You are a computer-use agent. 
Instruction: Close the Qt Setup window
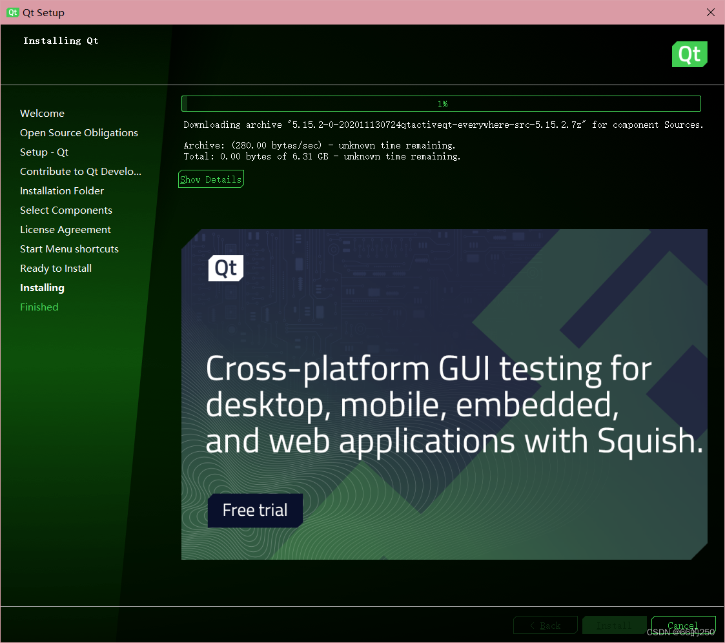coord(711,12)
